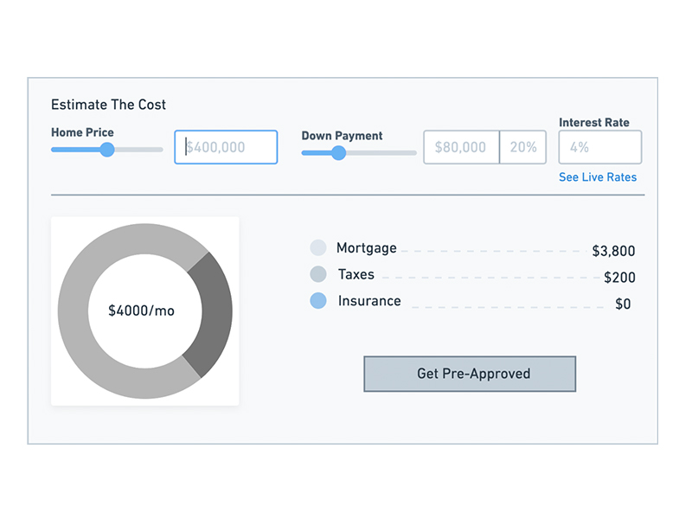Click the Home Price slider handle
692x519 pixels.
107,150
